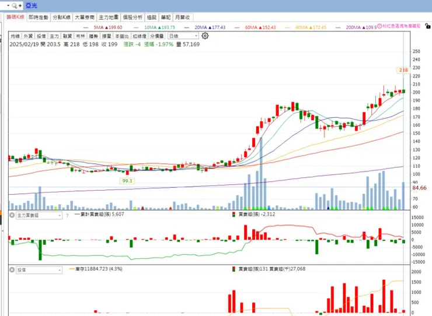Switch to the 即時走勢 tab
The height and width of the screenshot is (316, 432).
coord(39,17)
